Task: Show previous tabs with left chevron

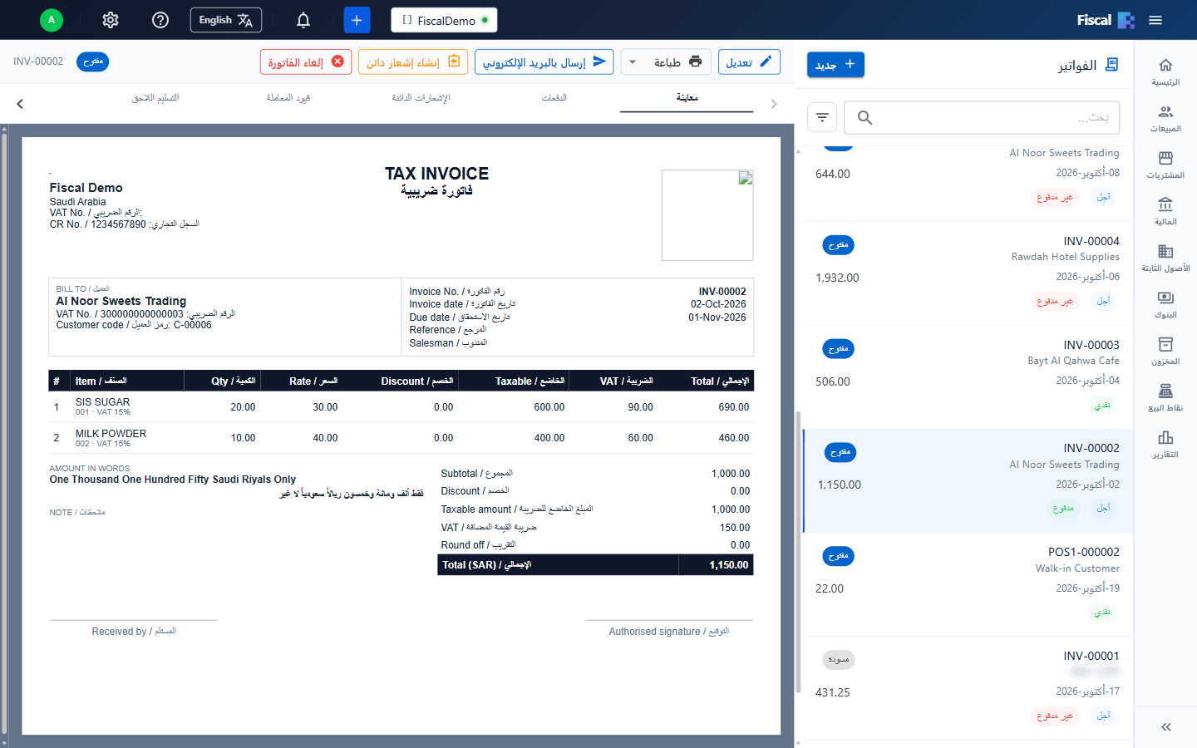Action: pyautogui.click(x=20, y=104)
